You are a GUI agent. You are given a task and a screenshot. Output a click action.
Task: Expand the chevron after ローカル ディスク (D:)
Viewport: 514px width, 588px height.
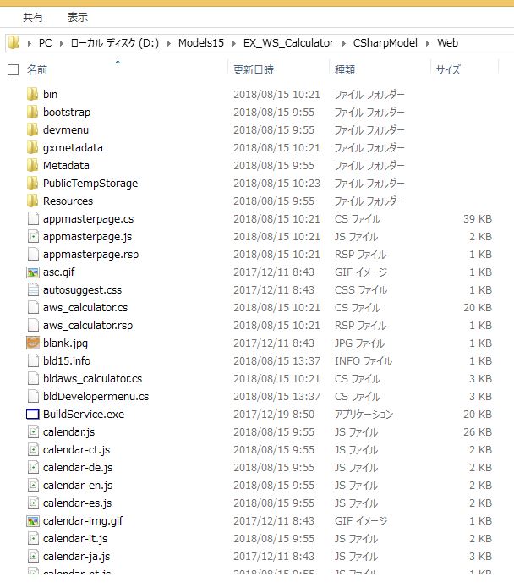click(169, 43)
